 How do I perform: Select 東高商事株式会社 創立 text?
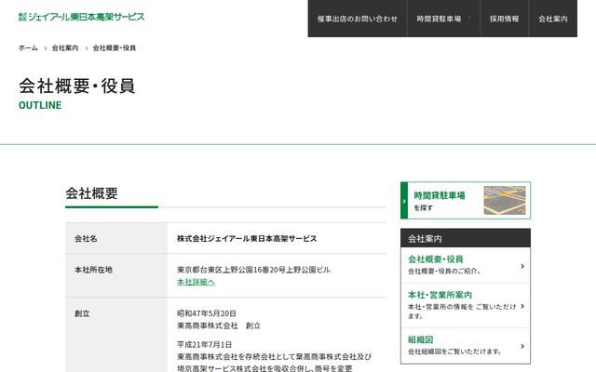pos(219,325)
